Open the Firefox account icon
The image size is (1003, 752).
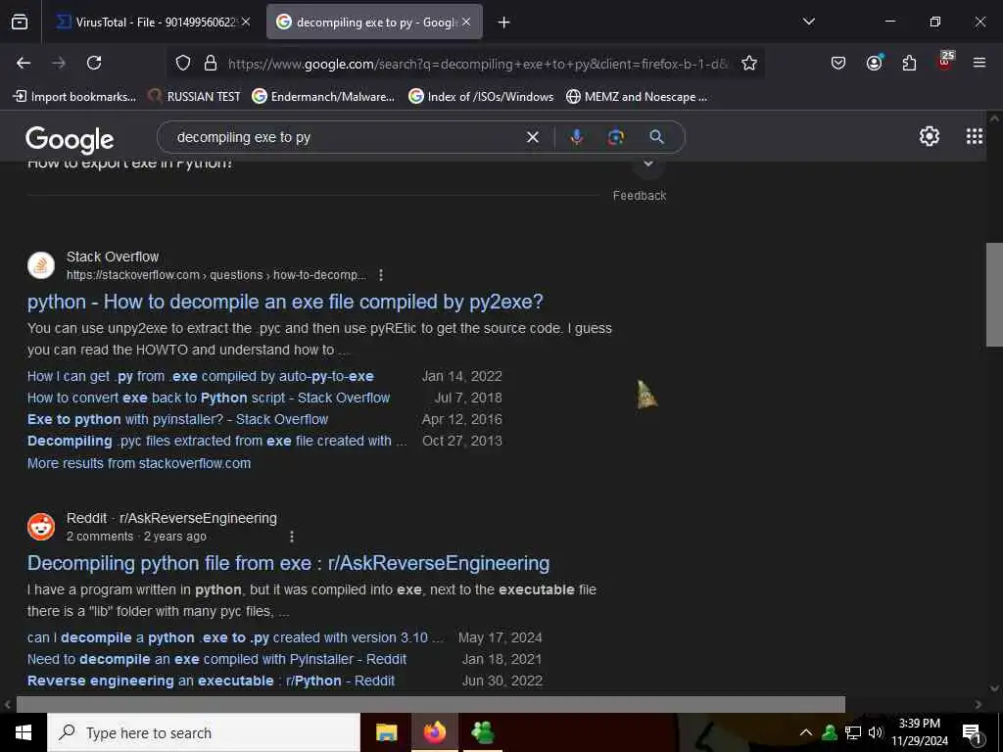(x=874, y=63)
